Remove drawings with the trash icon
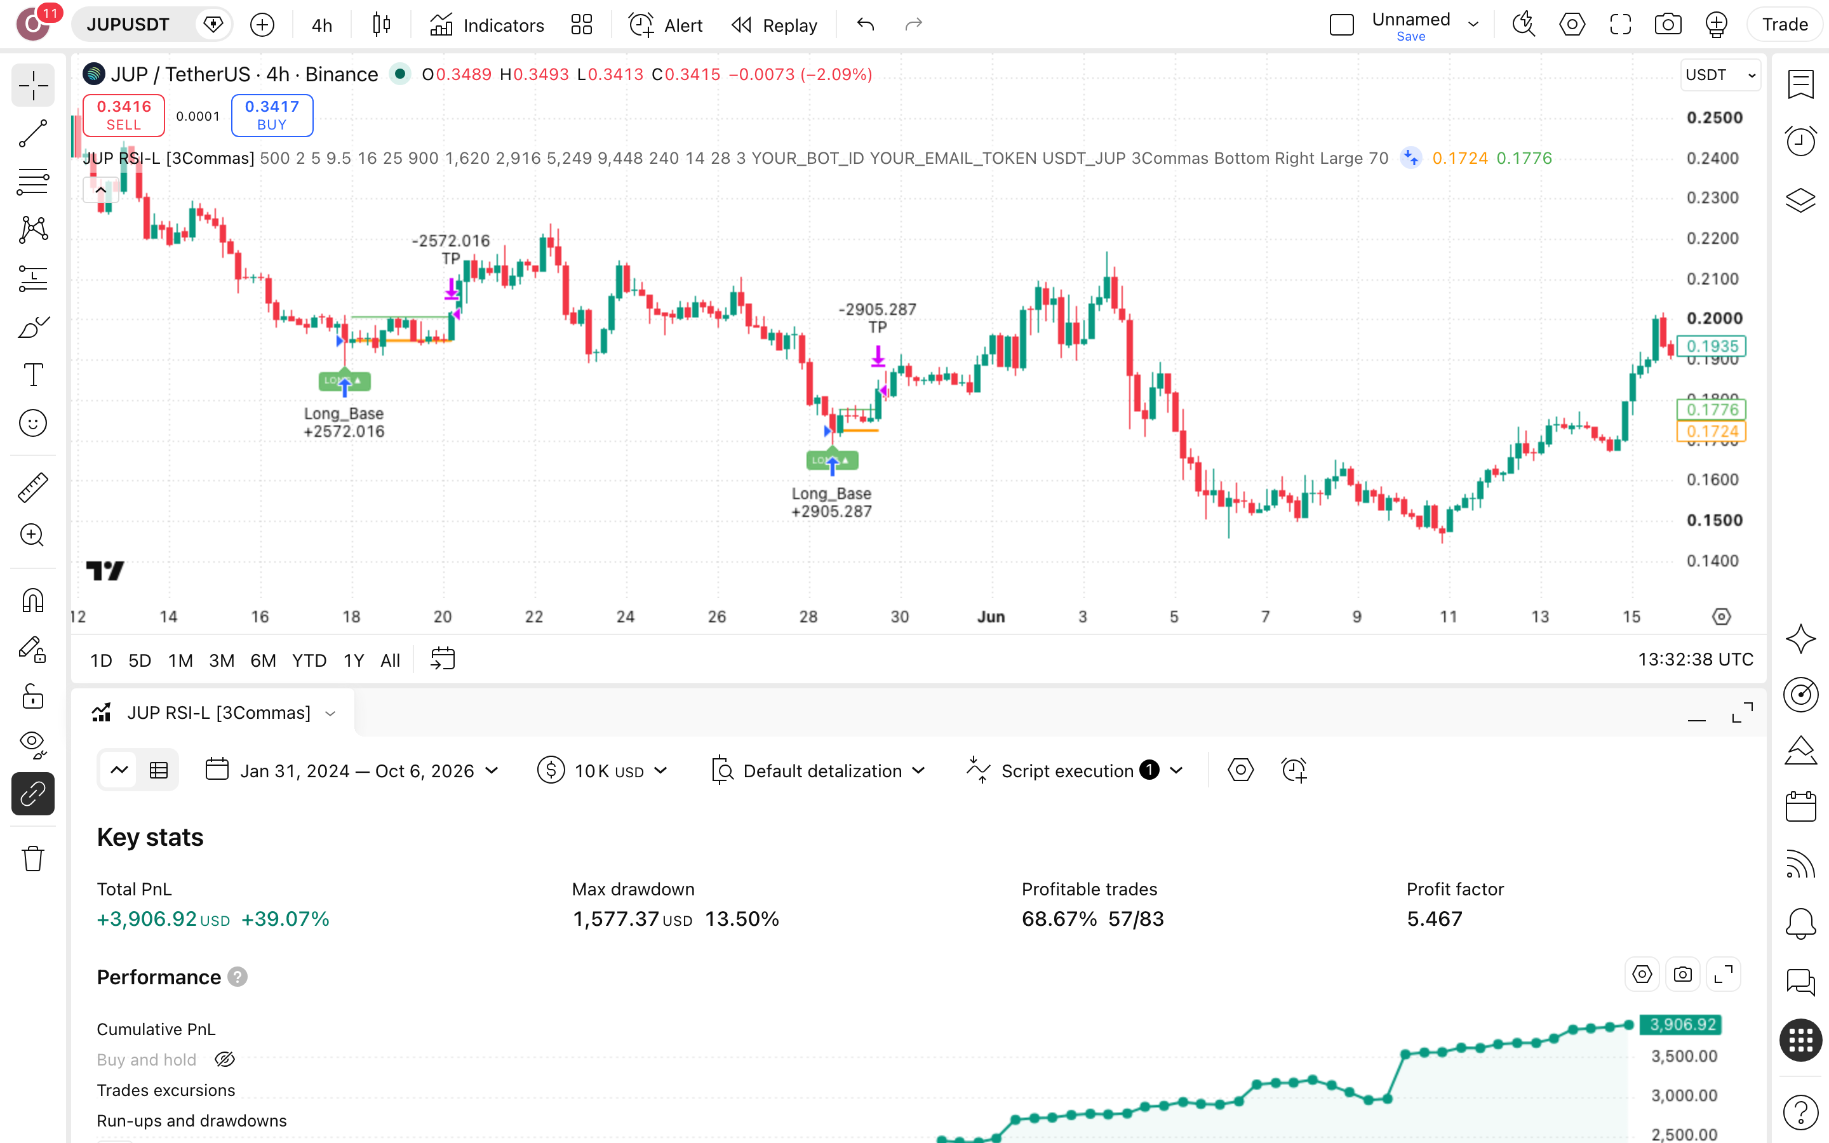The height and width of the screenshot is (1143, 1829). tap(32, 859)
